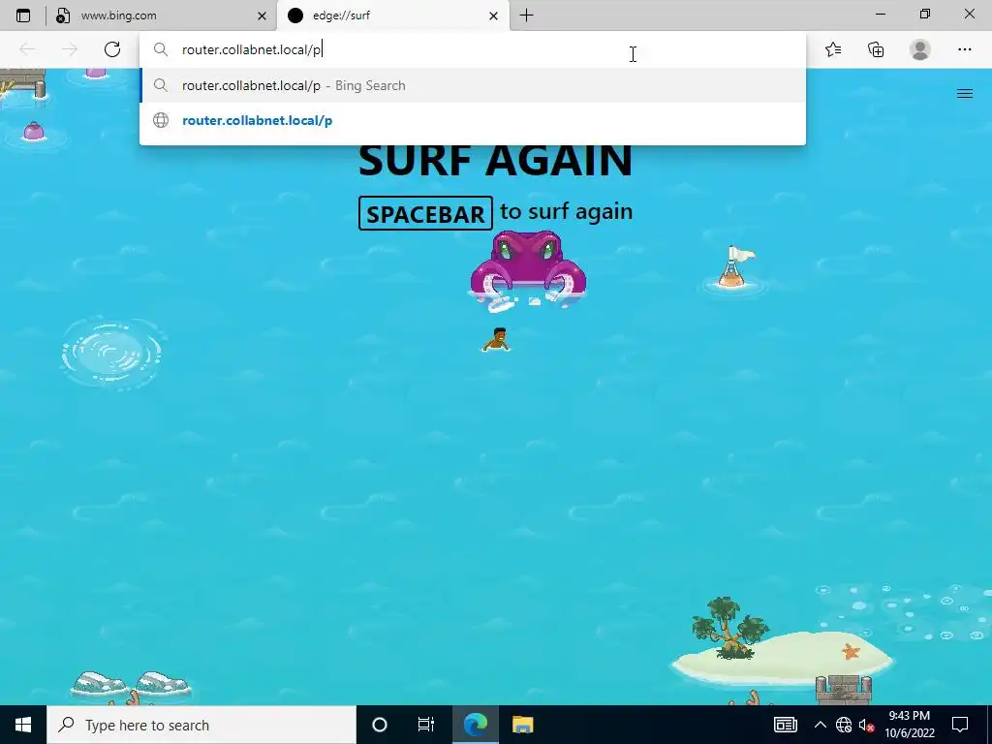Open the Collections icon
Screen dimensions: 992x744
pos(876,49)
